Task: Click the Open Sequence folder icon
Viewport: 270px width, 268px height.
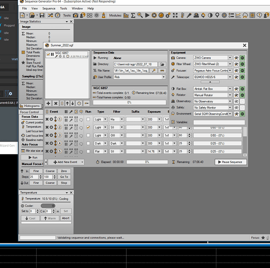Action: point(32,15)
